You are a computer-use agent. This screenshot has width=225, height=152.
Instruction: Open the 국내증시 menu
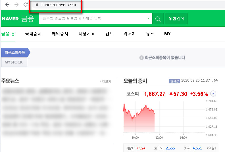pyautogui.click(x=33, y=34)
